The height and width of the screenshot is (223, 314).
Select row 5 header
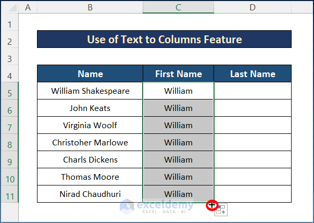tap(9, 92)
